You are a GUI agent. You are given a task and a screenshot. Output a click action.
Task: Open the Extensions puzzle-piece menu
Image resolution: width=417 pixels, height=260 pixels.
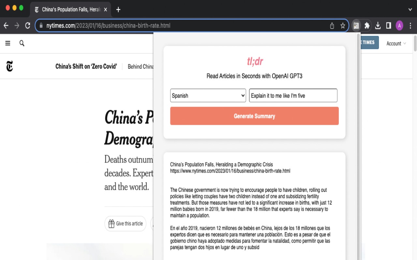point(367,26)
